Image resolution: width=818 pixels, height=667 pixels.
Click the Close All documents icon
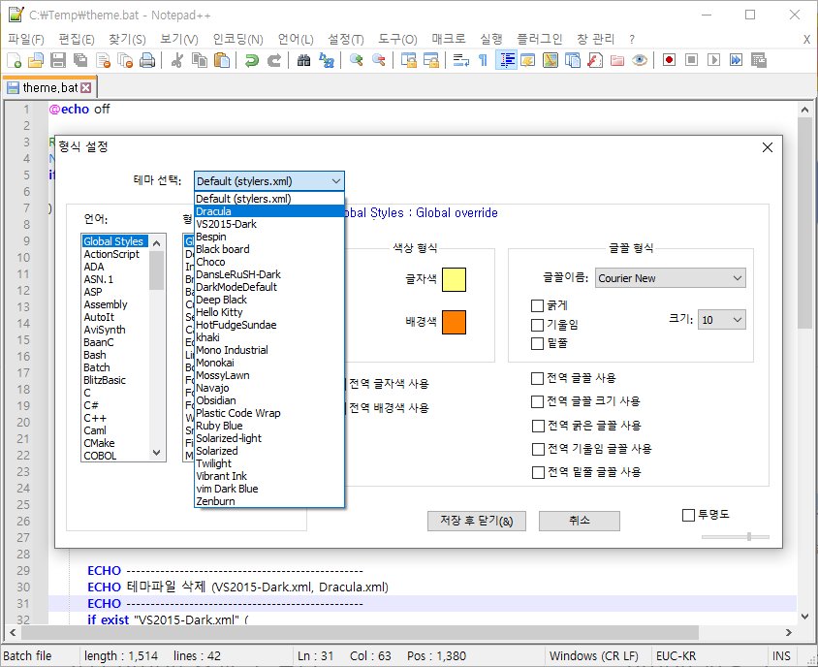click(x=125, y=60)
